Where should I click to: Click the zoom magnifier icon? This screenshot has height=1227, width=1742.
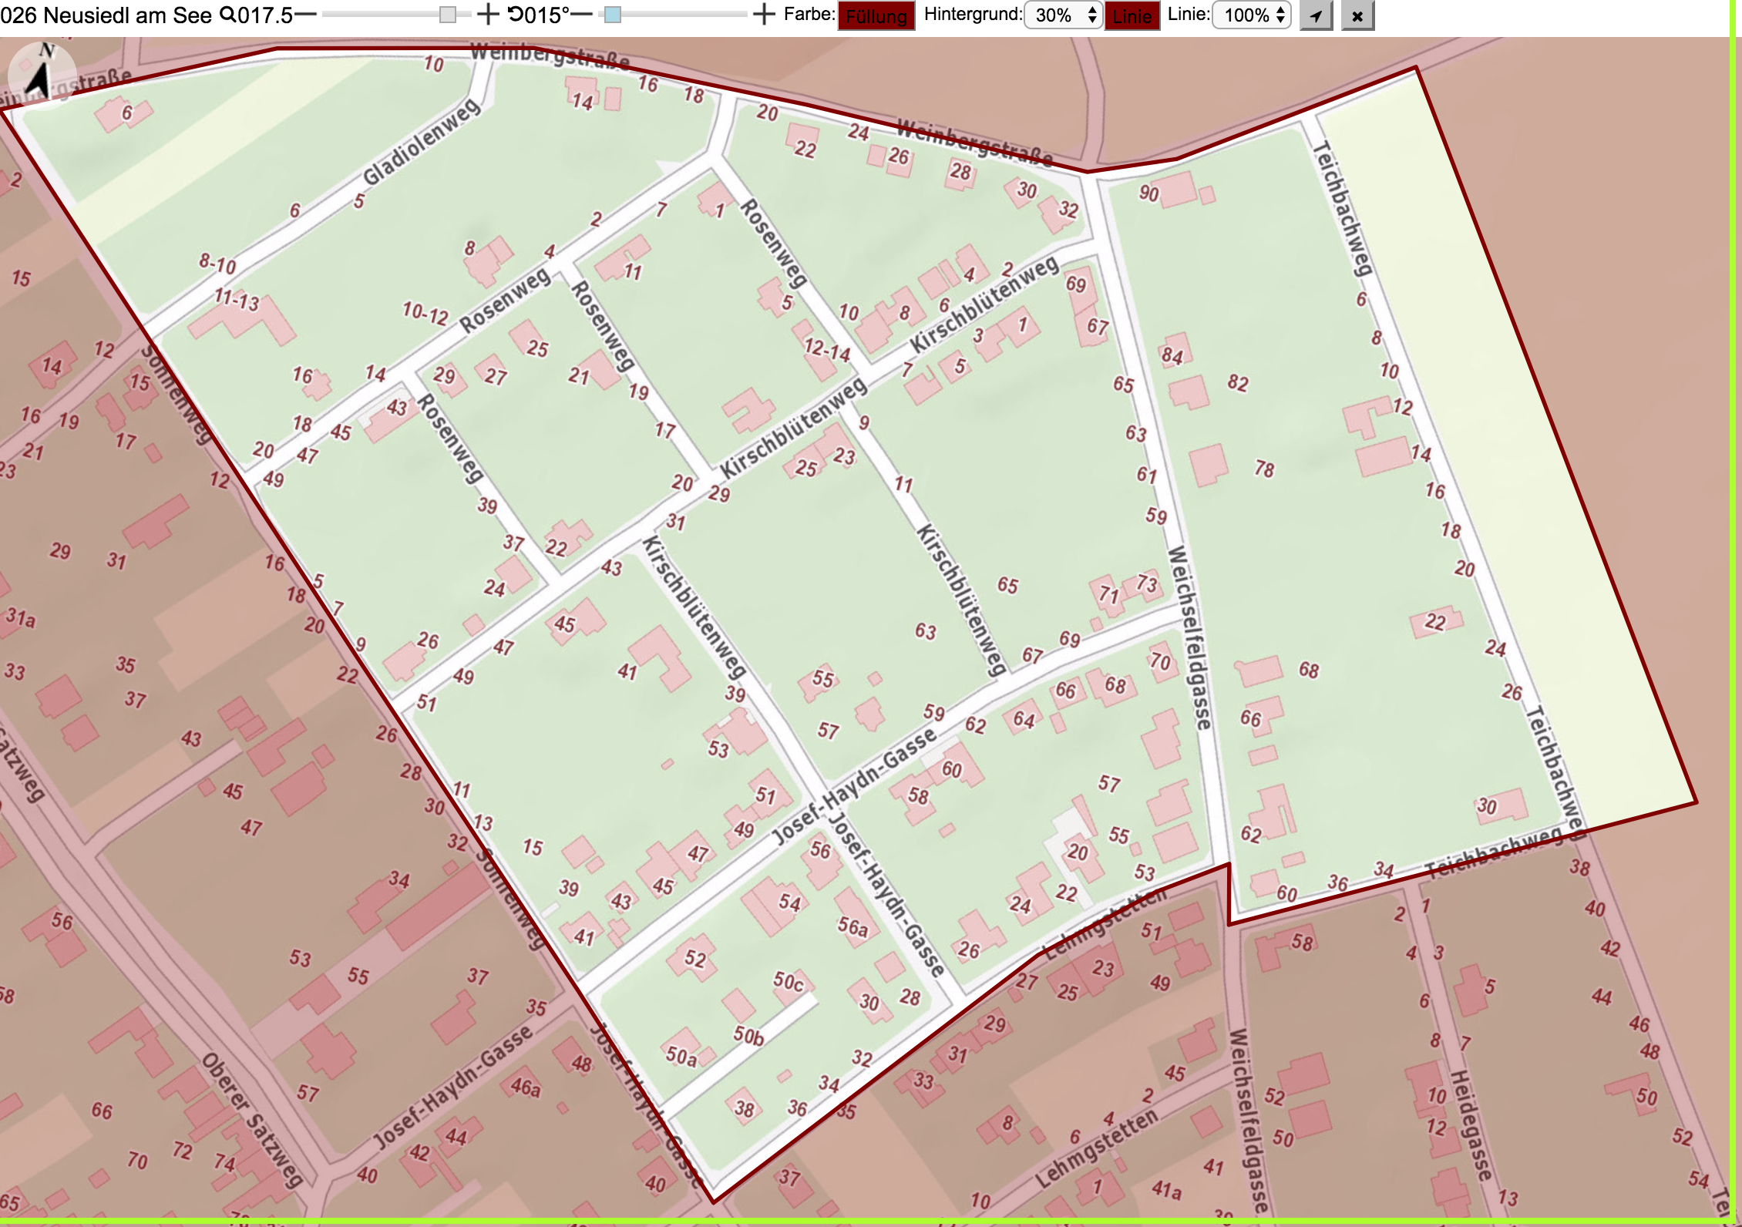pos(228,15)
